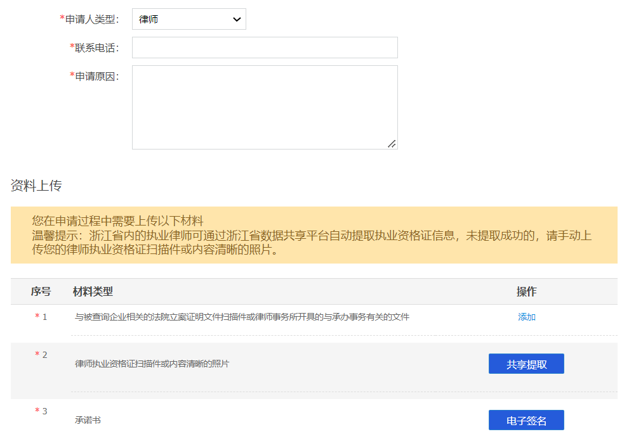Select the 资料上传 section heading

[36, 186]
